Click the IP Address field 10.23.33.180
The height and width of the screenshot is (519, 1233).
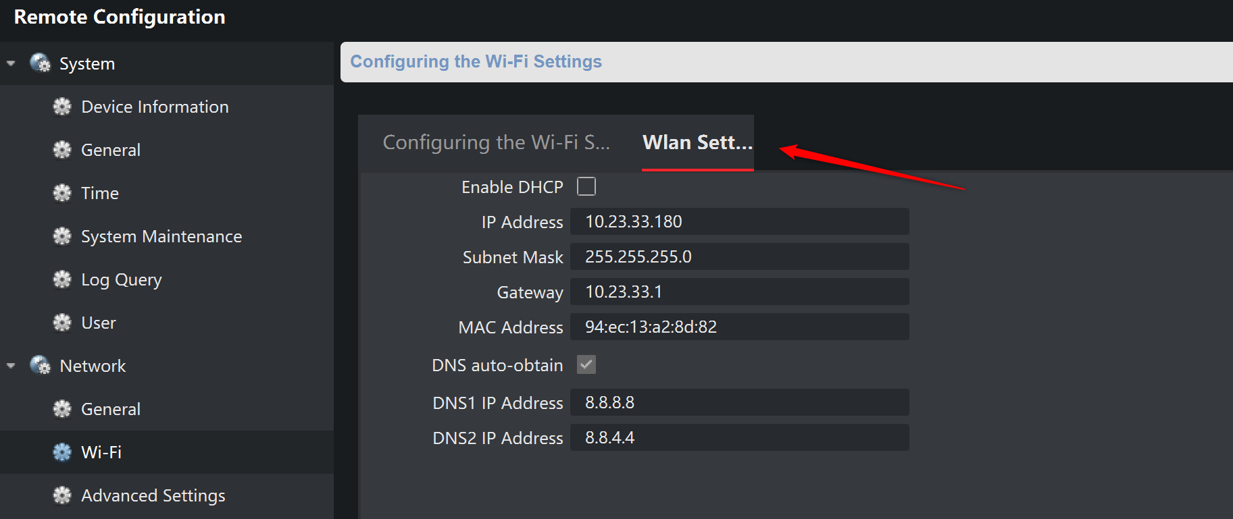[x=739, y=221]
